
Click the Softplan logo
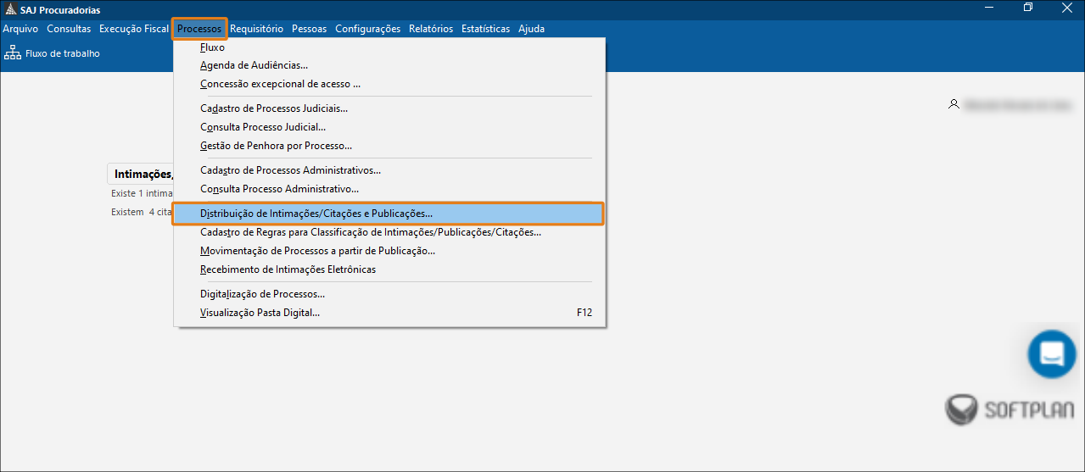(1008, 410)
